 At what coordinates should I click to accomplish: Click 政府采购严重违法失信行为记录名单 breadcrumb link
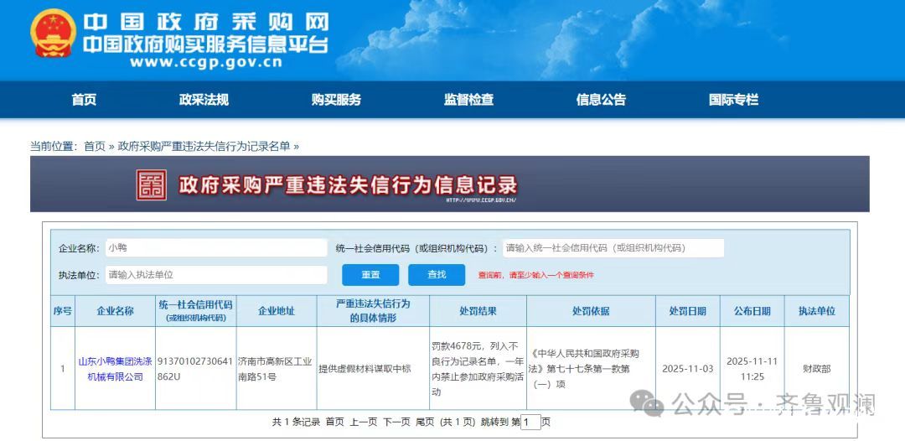click(204, 147)
